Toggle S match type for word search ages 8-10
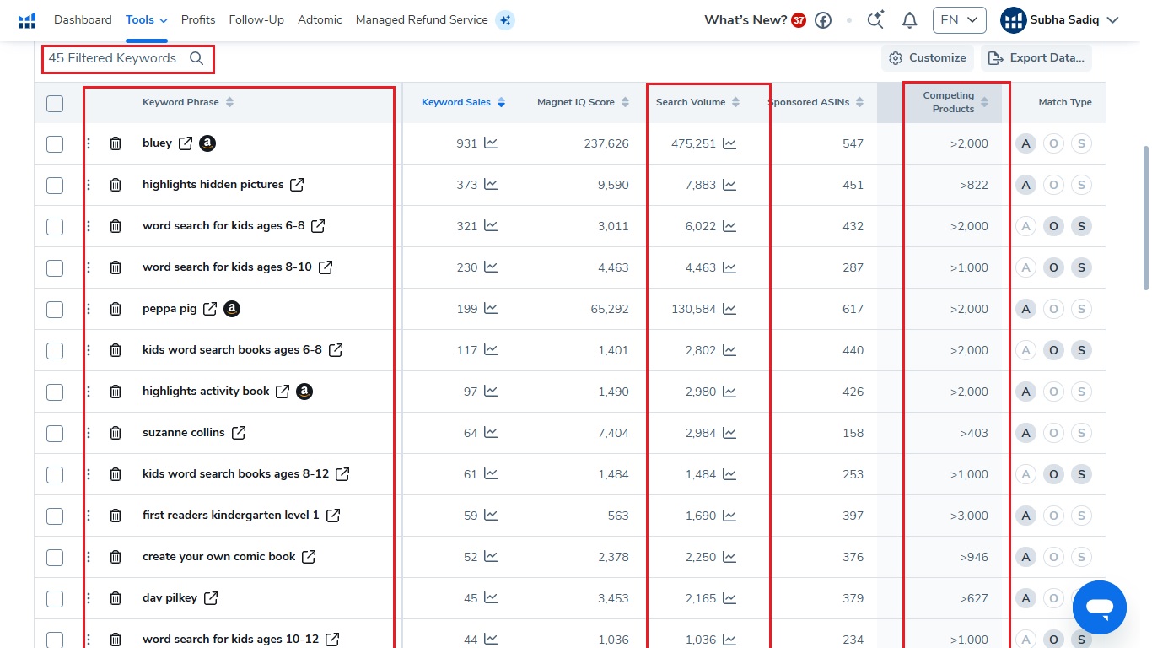Viewport: 1152px width, 648px height. click(1081, 267)
